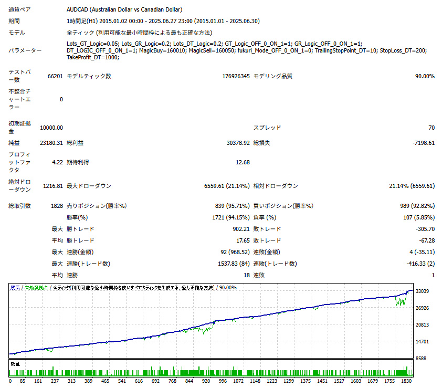Click the '1830' x-axis label
This screenshot has height=388, width=442.
406,381
